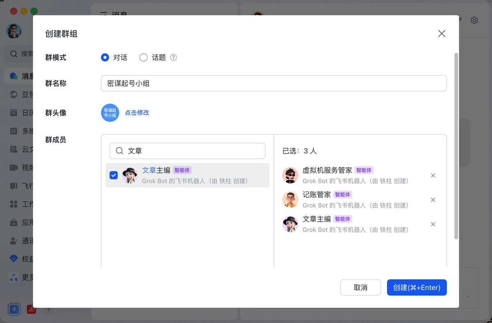Click the sidebar search magnifier icon

pos(14,54)
